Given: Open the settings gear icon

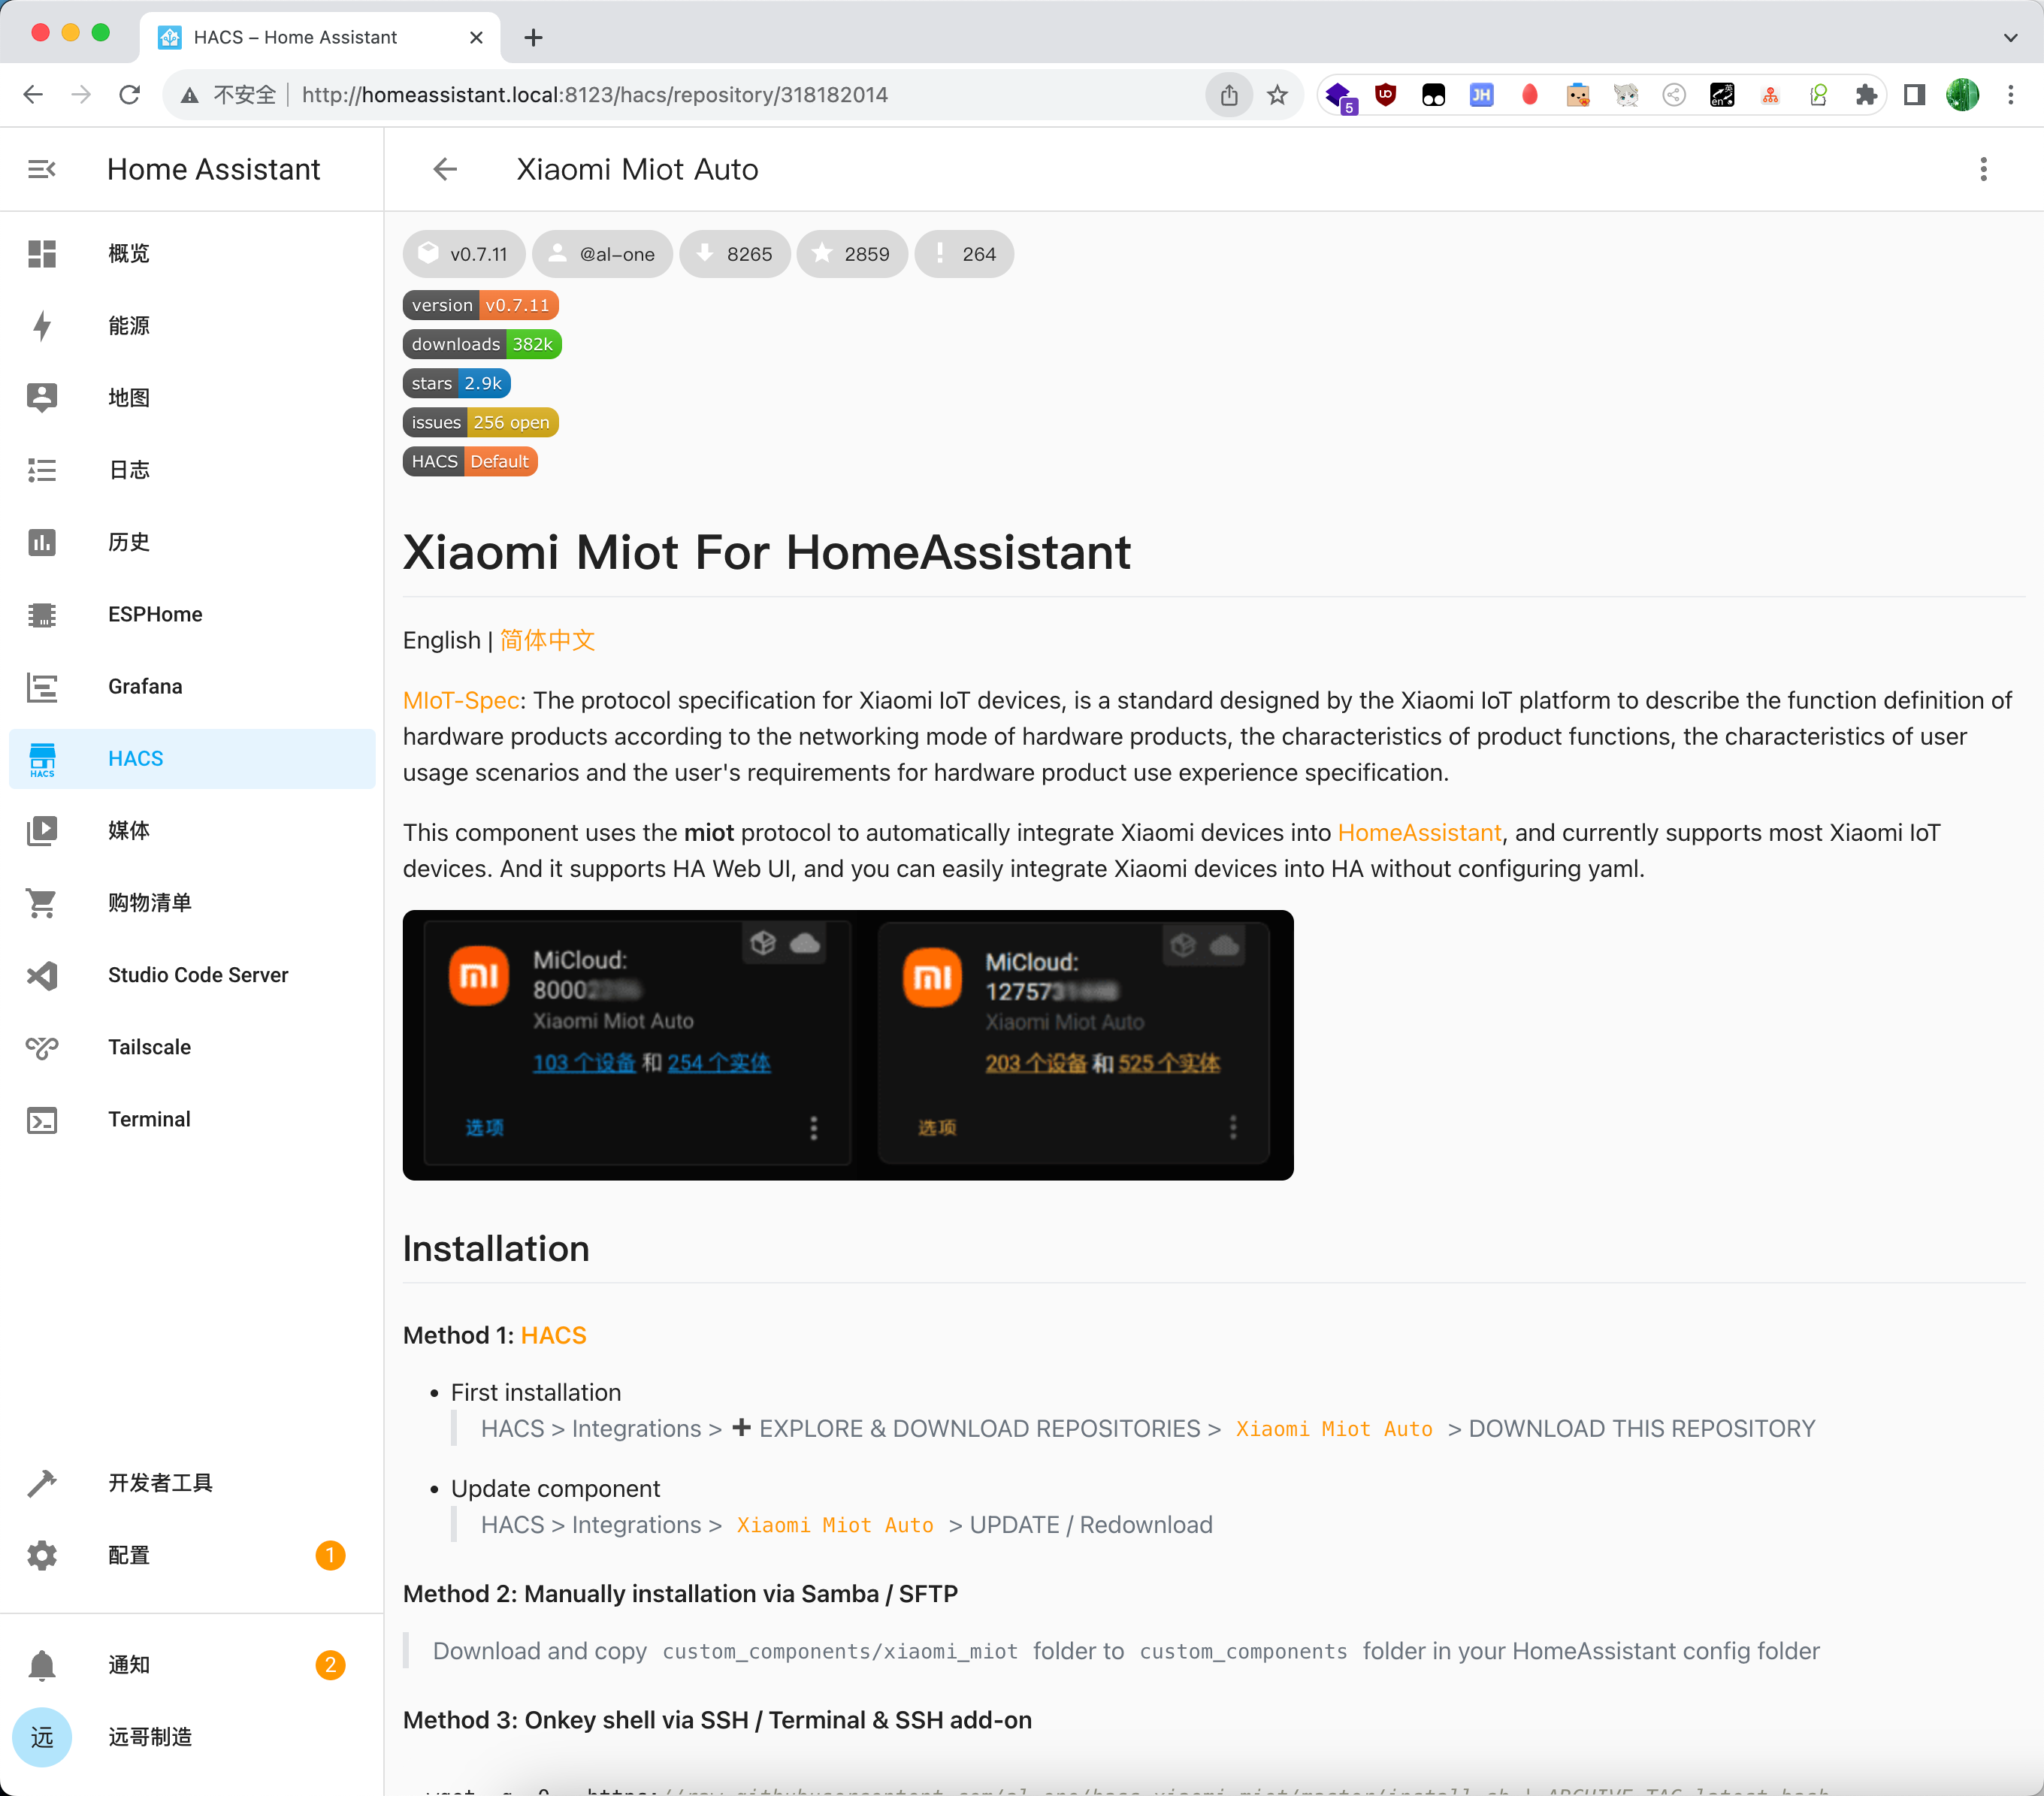Looking at the screenshot, I should tap(42, 1555).
